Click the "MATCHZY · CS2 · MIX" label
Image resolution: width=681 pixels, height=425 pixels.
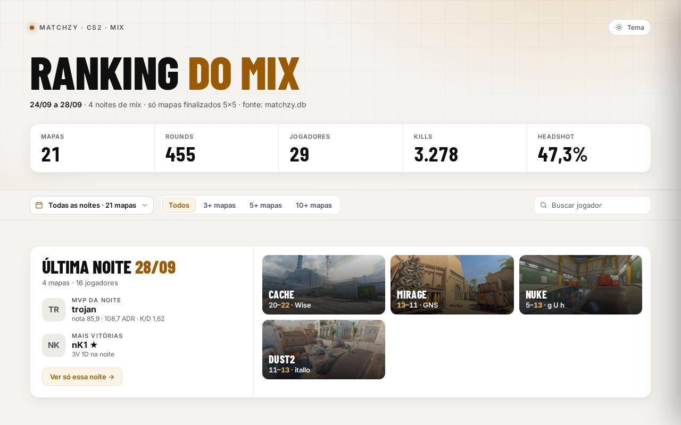tap(82, 28)
